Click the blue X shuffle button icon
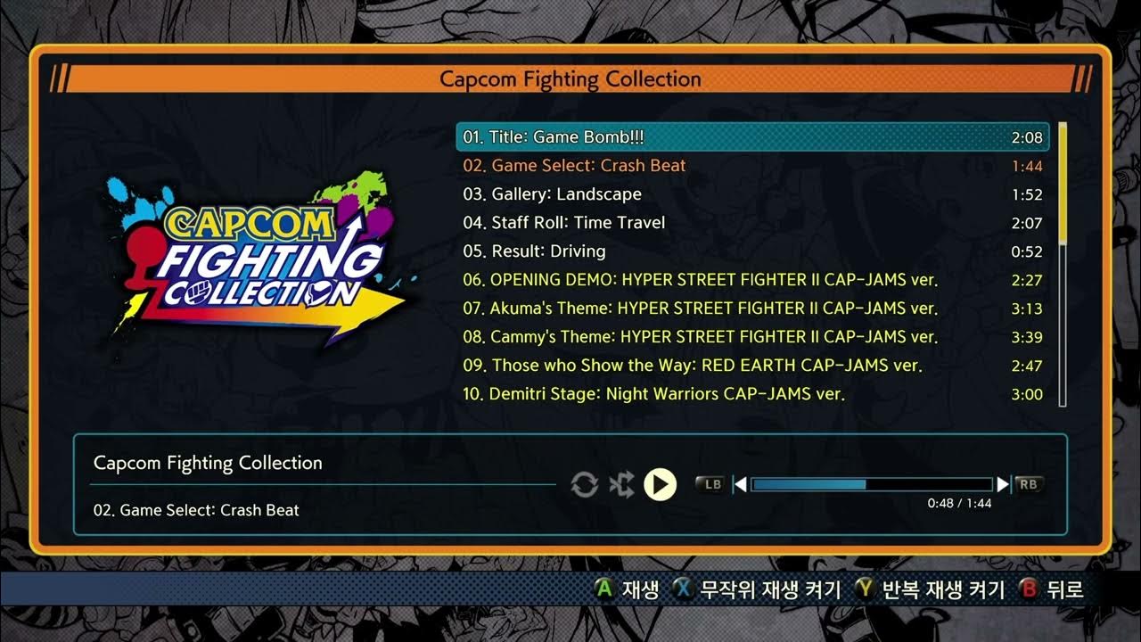 pyautogui.click(x=684, y=588)
